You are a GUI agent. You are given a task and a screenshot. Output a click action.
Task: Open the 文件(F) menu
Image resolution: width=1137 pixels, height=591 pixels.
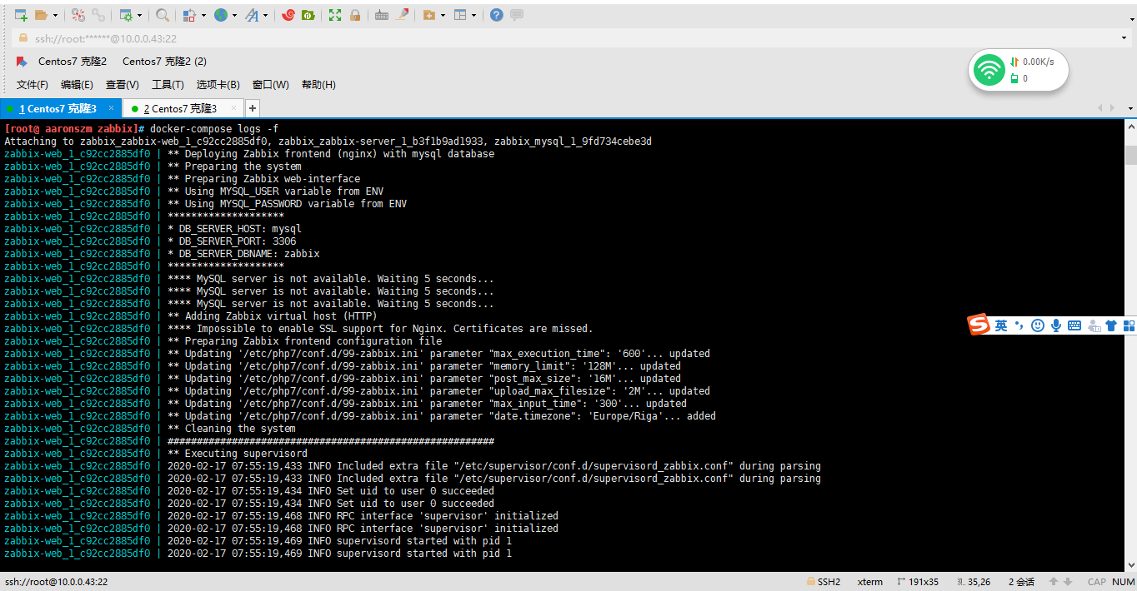coord(33,85)
